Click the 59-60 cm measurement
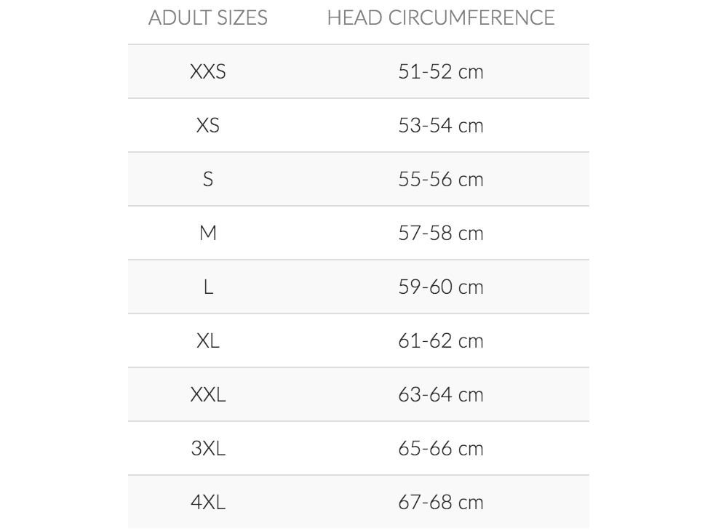 coord(441,287)
